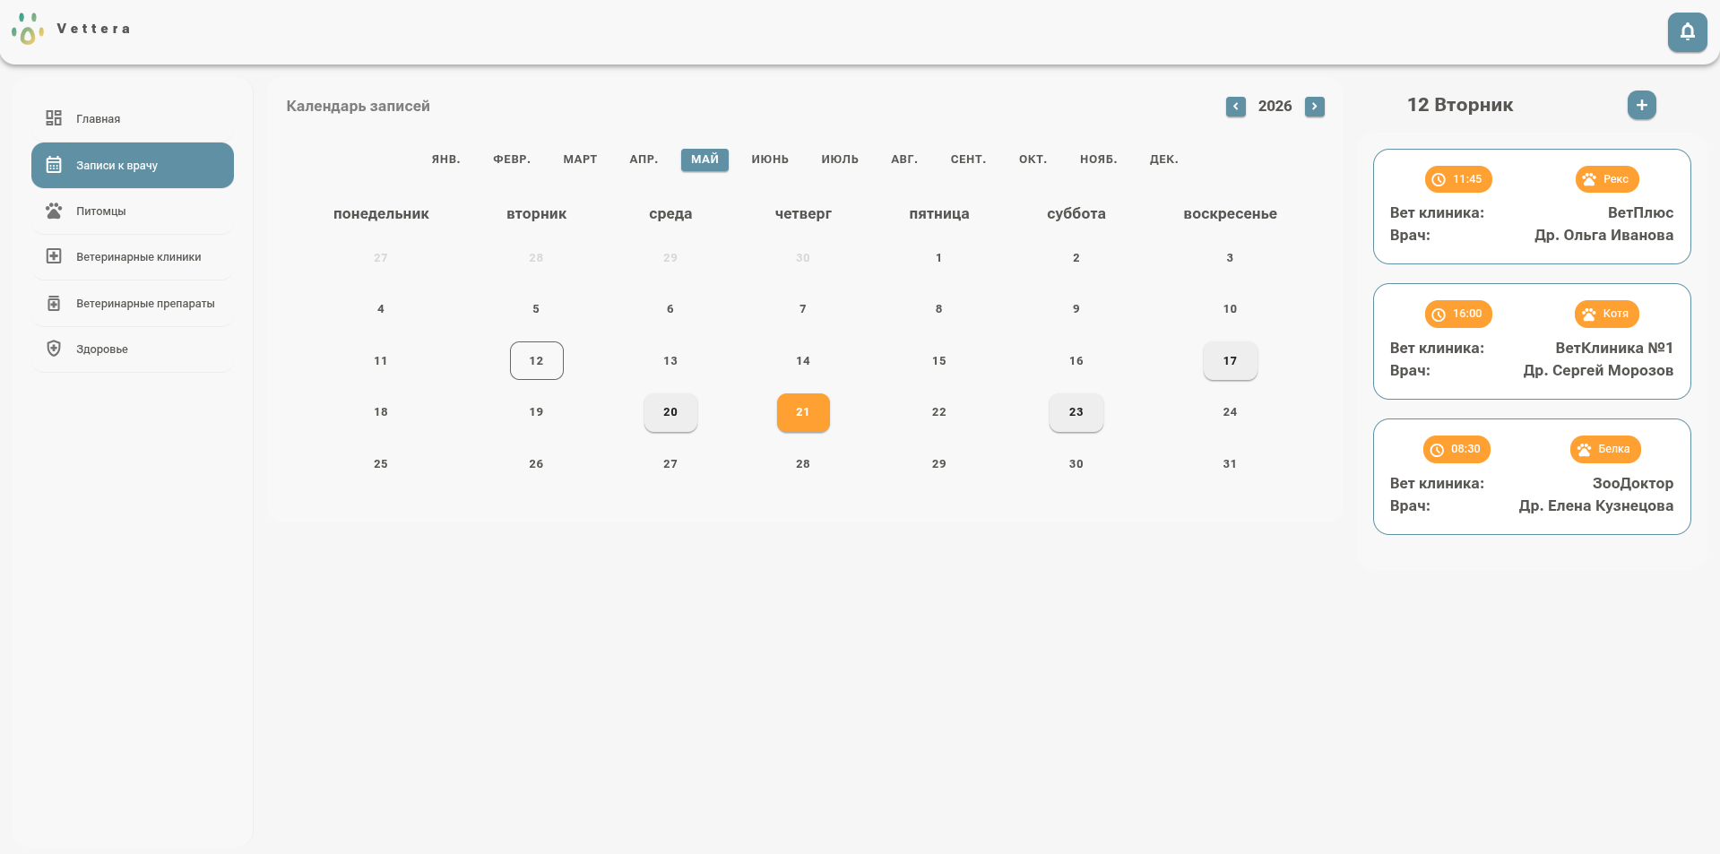This screenshot has width=1720, height=854.
Task: Click the 16:00 time badge
Action: click(x=1458, y=314)
